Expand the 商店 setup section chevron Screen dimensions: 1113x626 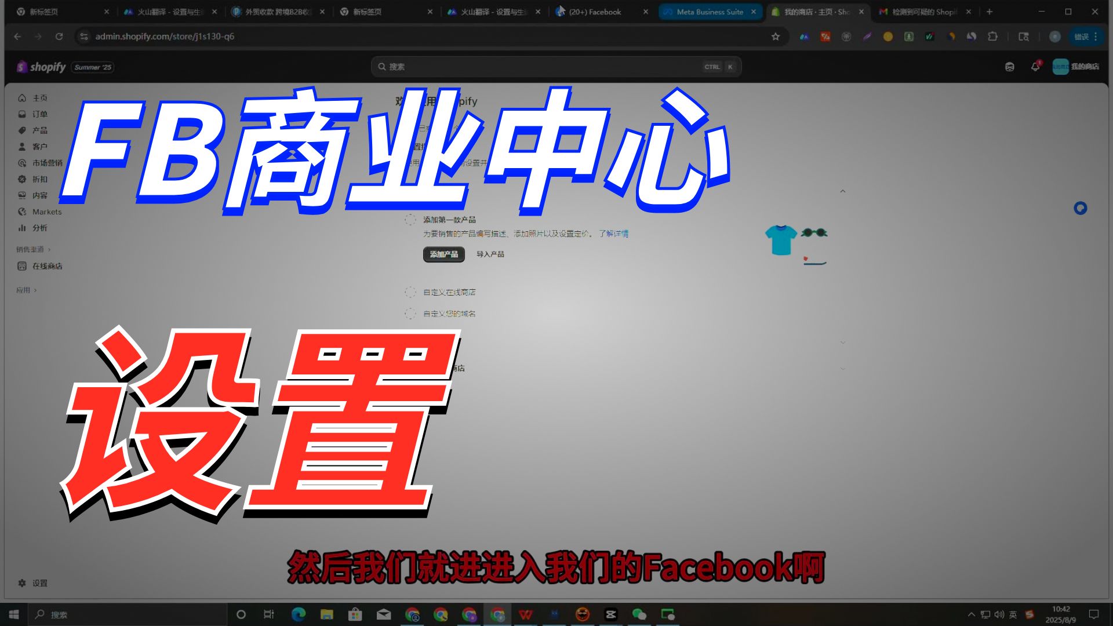click(x=843, y=369)
